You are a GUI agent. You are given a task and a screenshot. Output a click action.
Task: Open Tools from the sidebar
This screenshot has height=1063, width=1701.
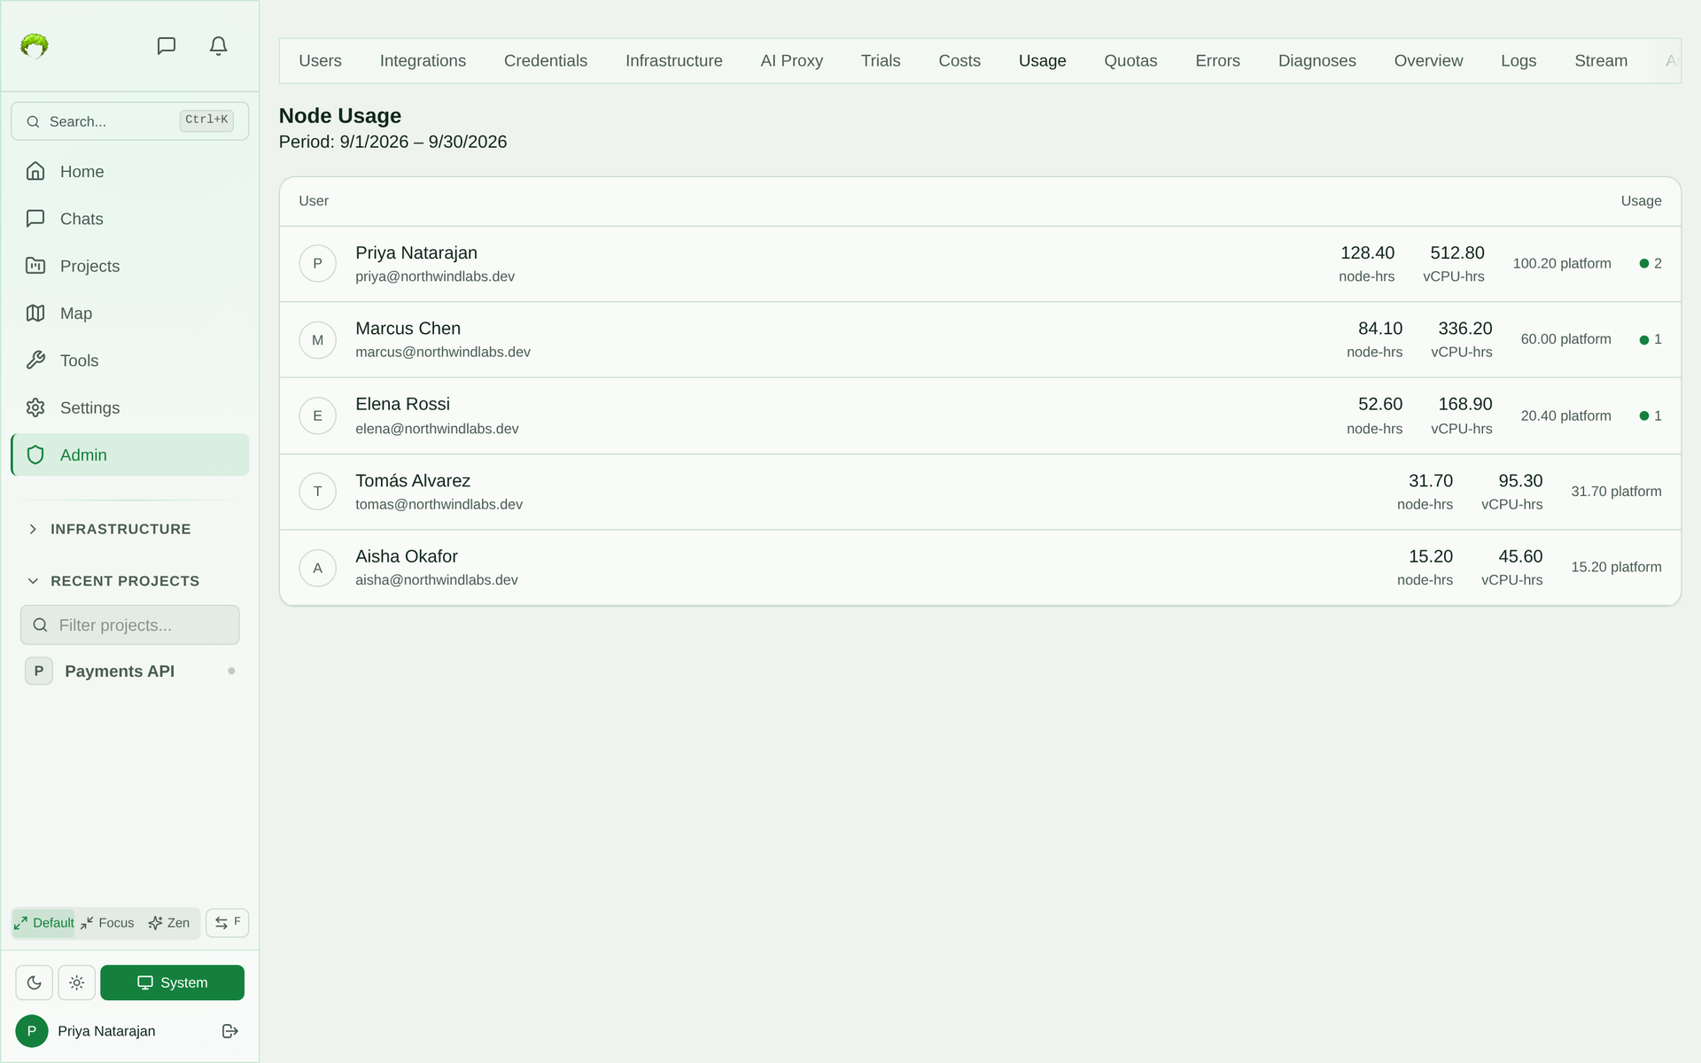129,361
